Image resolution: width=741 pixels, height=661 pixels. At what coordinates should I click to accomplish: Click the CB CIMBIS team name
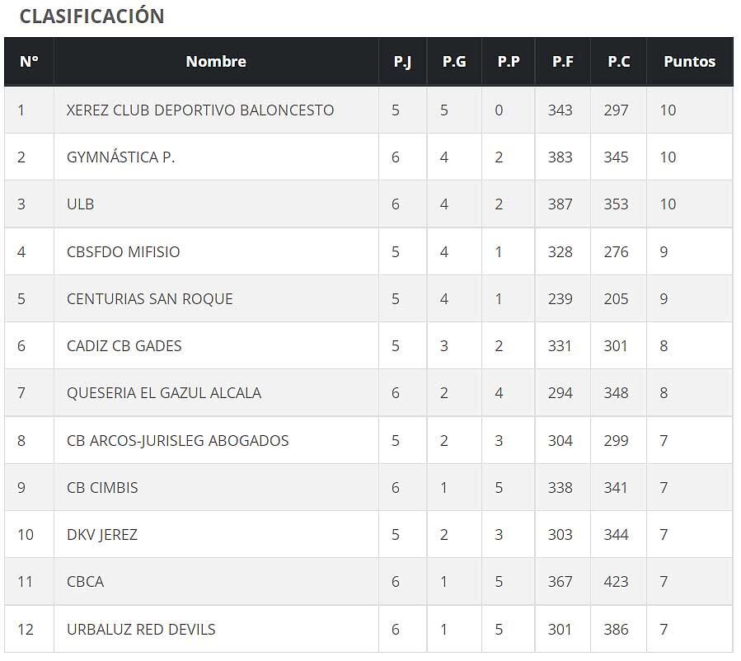(102, 488)
